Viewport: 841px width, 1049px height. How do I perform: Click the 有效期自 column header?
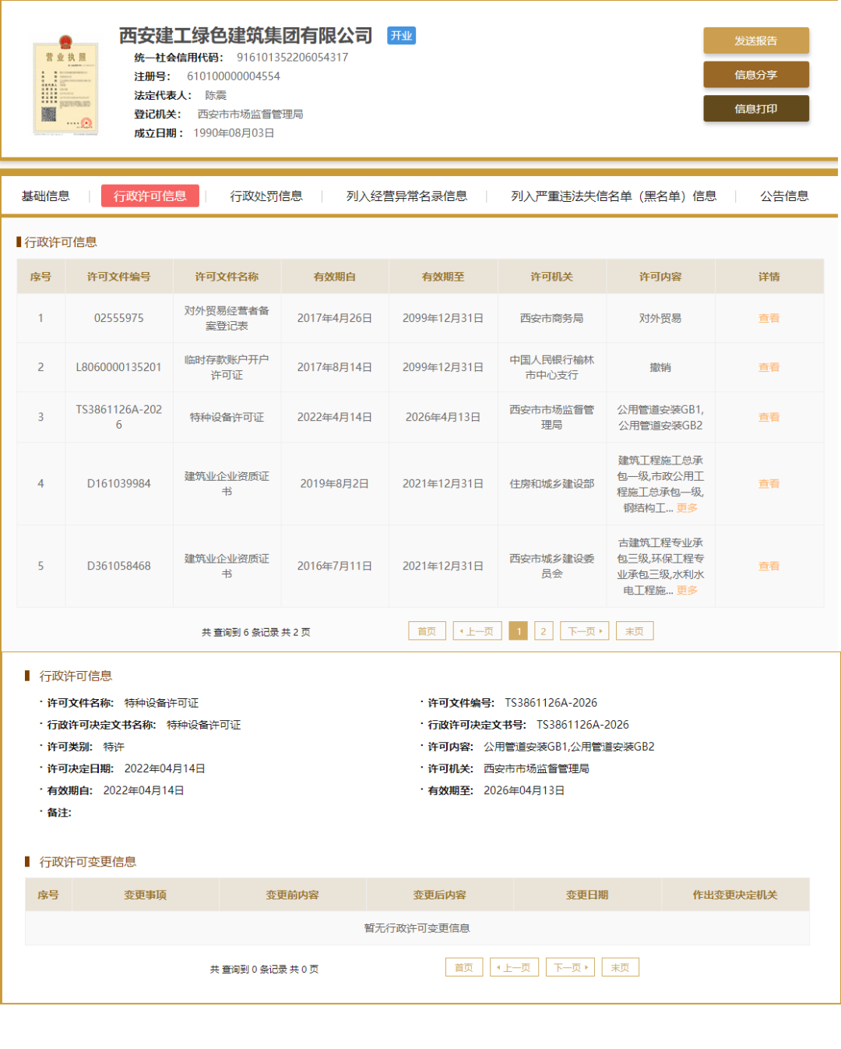pos(335,277)
